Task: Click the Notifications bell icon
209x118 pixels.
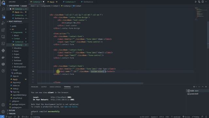Action: (206, 117)
